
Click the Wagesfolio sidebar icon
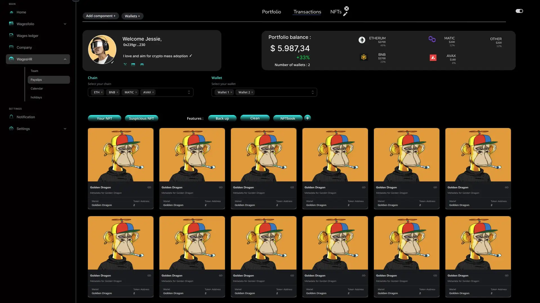tap(11, 24)
